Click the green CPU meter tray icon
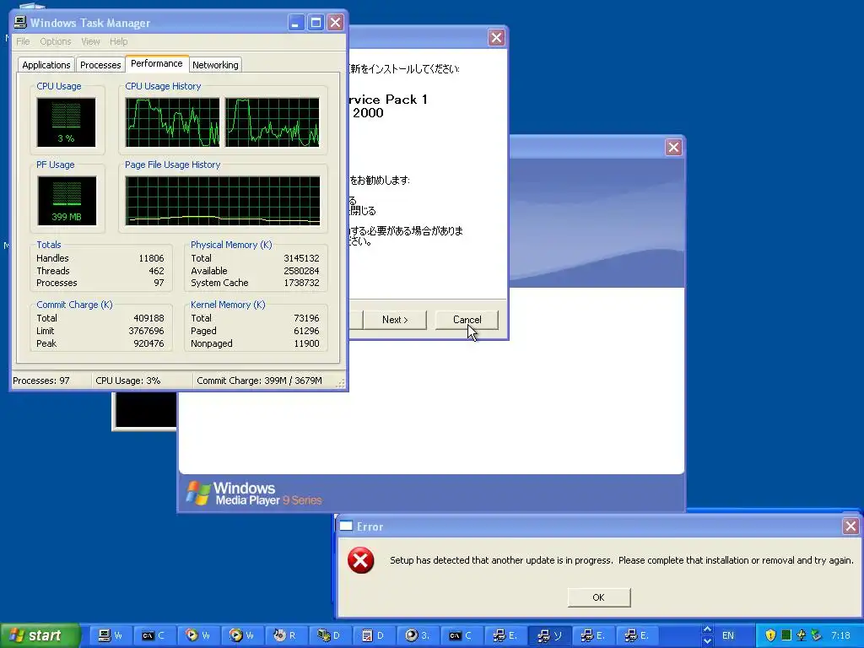Screen dimensions: 864x648 (786, 635)
